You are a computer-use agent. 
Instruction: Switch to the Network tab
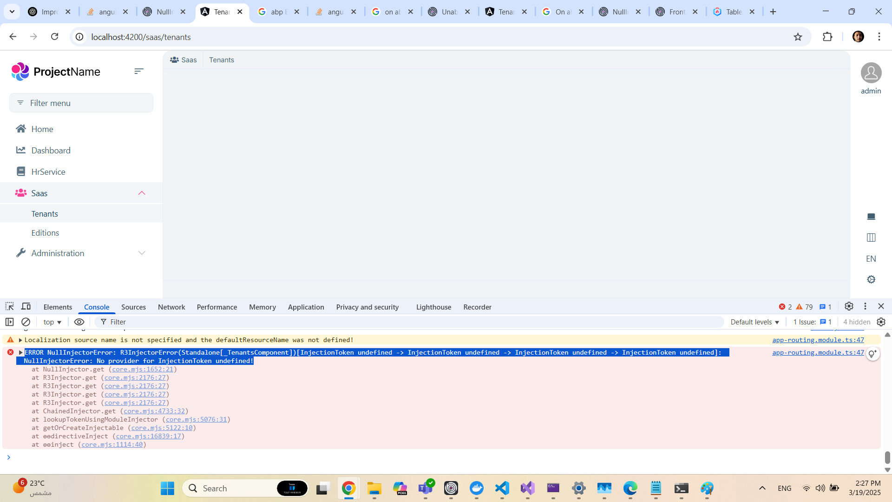pos(171,307)
